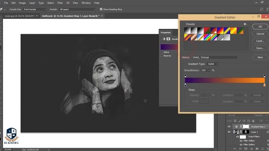Viewport: 269px width, 151px height.
Task: Click the prevent artboard auto-nesting lock icon
Action: (249, 121)
